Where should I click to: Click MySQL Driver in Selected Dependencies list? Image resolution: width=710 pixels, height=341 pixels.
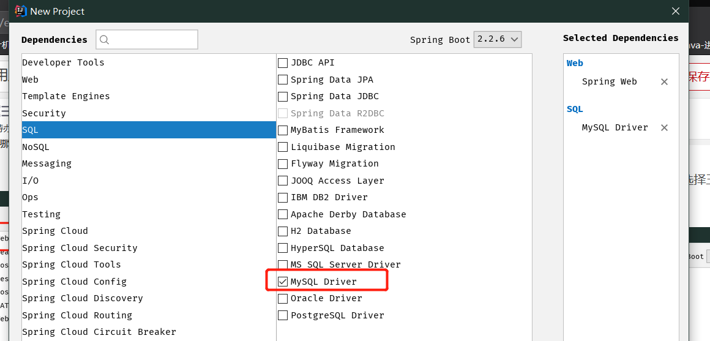coord(615,128)
